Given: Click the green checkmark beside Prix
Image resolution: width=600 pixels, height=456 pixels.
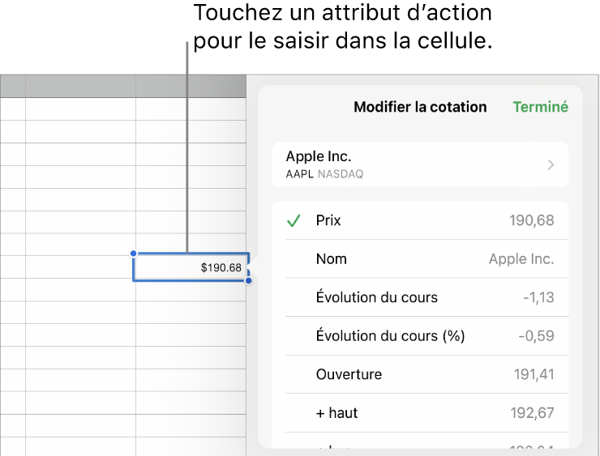Looking at the screenshot, I should tap(294, 220).
